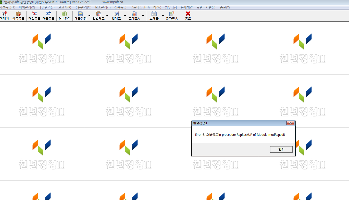Expand the 그래프A dropdown arrow
The image size is (349, 200).
coord(143,16)
